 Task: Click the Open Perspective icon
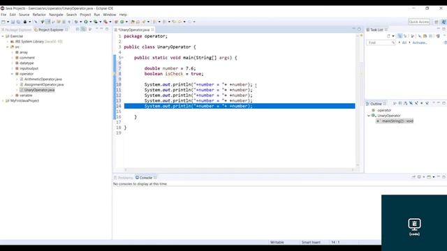pyautogui.click(x=437, y=22)
